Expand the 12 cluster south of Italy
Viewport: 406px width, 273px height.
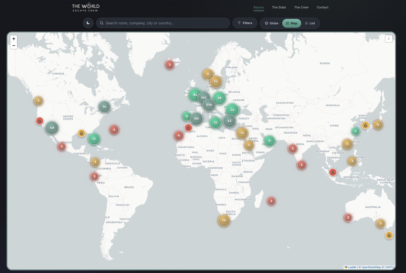215,123
